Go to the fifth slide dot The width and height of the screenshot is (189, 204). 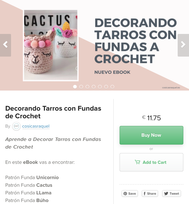100,87
